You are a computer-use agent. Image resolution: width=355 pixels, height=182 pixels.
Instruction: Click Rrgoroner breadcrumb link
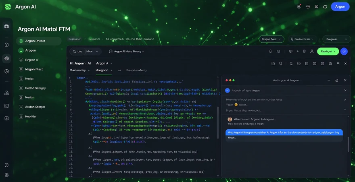click(75, 39)
